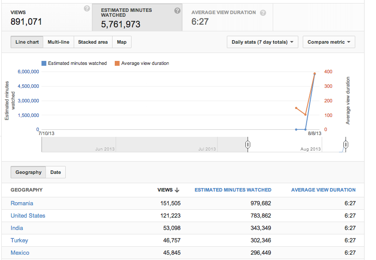Click the help icon beside Views
Screen dimensions: 376x260
pos(87,8)
